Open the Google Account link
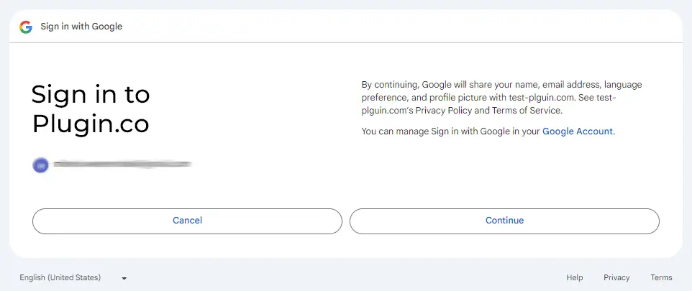The image size is (692, 291). click(x=578, y=131)
